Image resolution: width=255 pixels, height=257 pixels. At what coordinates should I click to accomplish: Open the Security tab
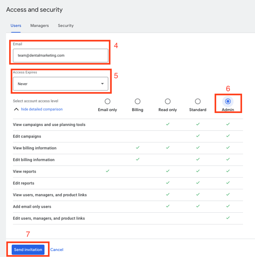[65, 26]
